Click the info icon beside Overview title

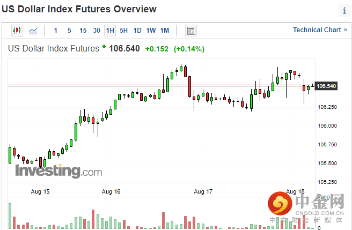[x=344, y=10]
